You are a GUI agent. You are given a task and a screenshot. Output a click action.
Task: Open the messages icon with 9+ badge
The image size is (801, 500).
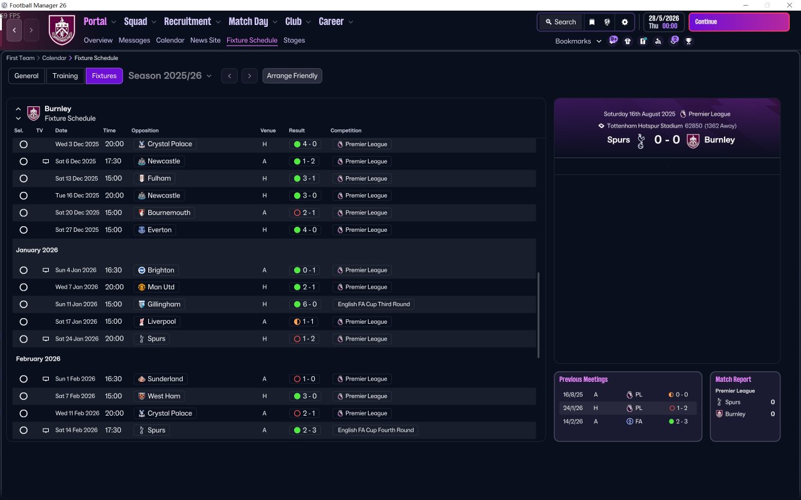[613, 41]
